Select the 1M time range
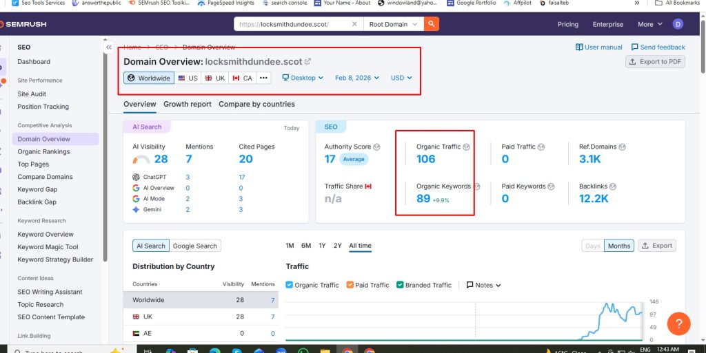 click(x=290, y=246)
